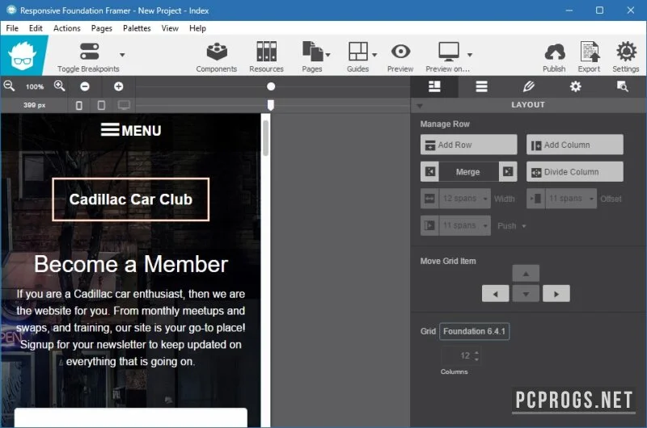Switch to the Design feather panel tab

(529, 86)
